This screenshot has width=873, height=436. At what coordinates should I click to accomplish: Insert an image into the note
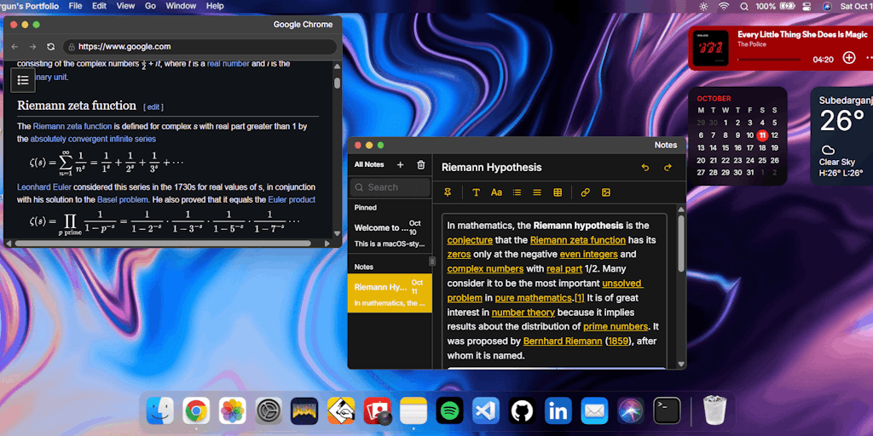tap(606, 192)
